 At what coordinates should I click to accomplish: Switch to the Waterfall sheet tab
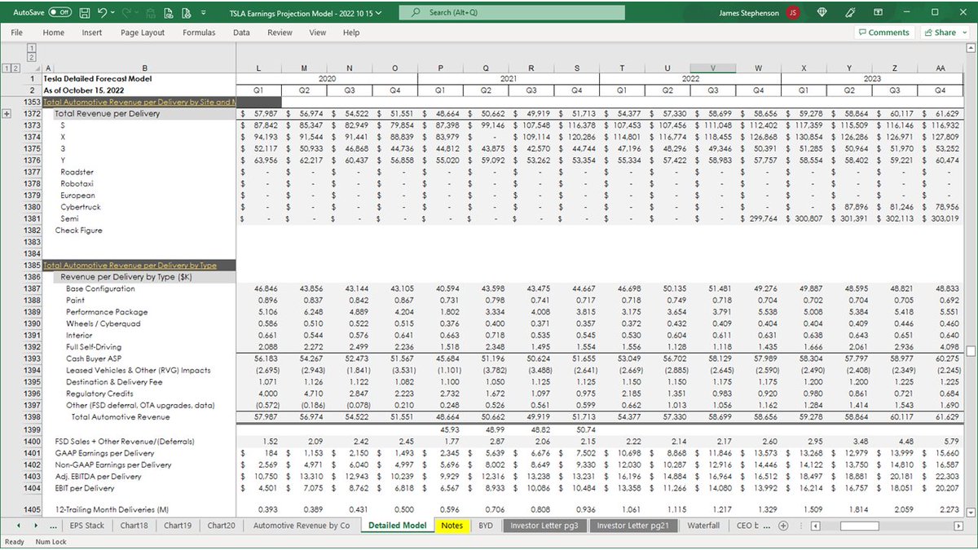coord(703,526)
